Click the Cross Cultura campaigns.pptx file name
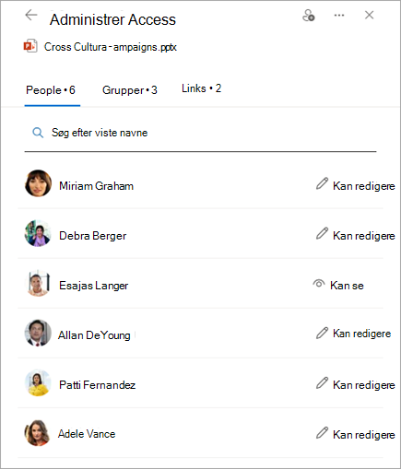The width and height of the screenshot is (401, 469). pos(111,47)
